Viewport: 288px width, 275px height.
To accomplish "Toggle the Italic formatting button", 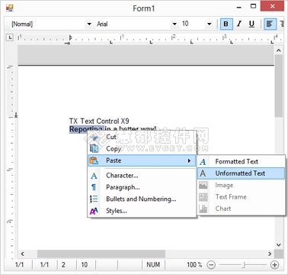I will click(x=238, y=24).
